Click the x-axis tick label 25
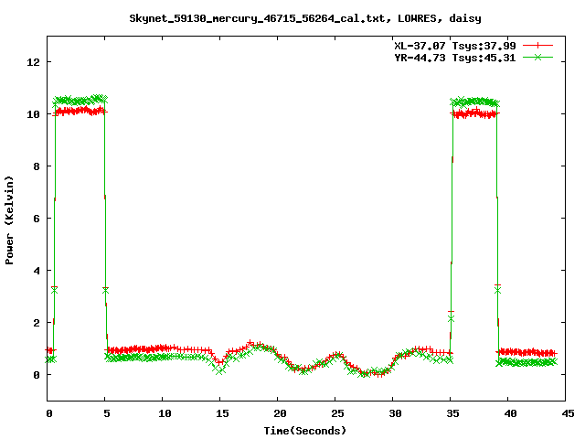585x439 pixels. (337, 413)
